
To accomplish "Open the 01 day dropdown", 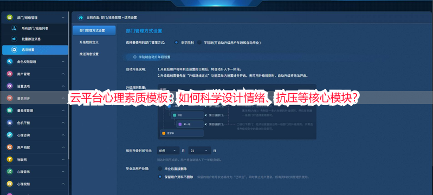I will tap(199, 151).
